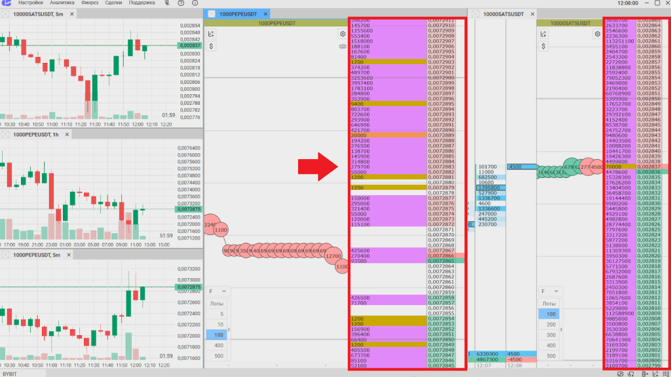
Task: Expand the F dropdown in 10000SATSUSDT panel
Action: click(x=548, y=291)
